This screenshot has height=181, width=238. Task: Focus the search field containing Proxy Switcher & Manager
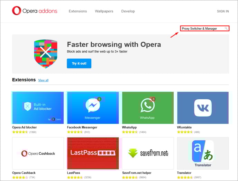204,28
